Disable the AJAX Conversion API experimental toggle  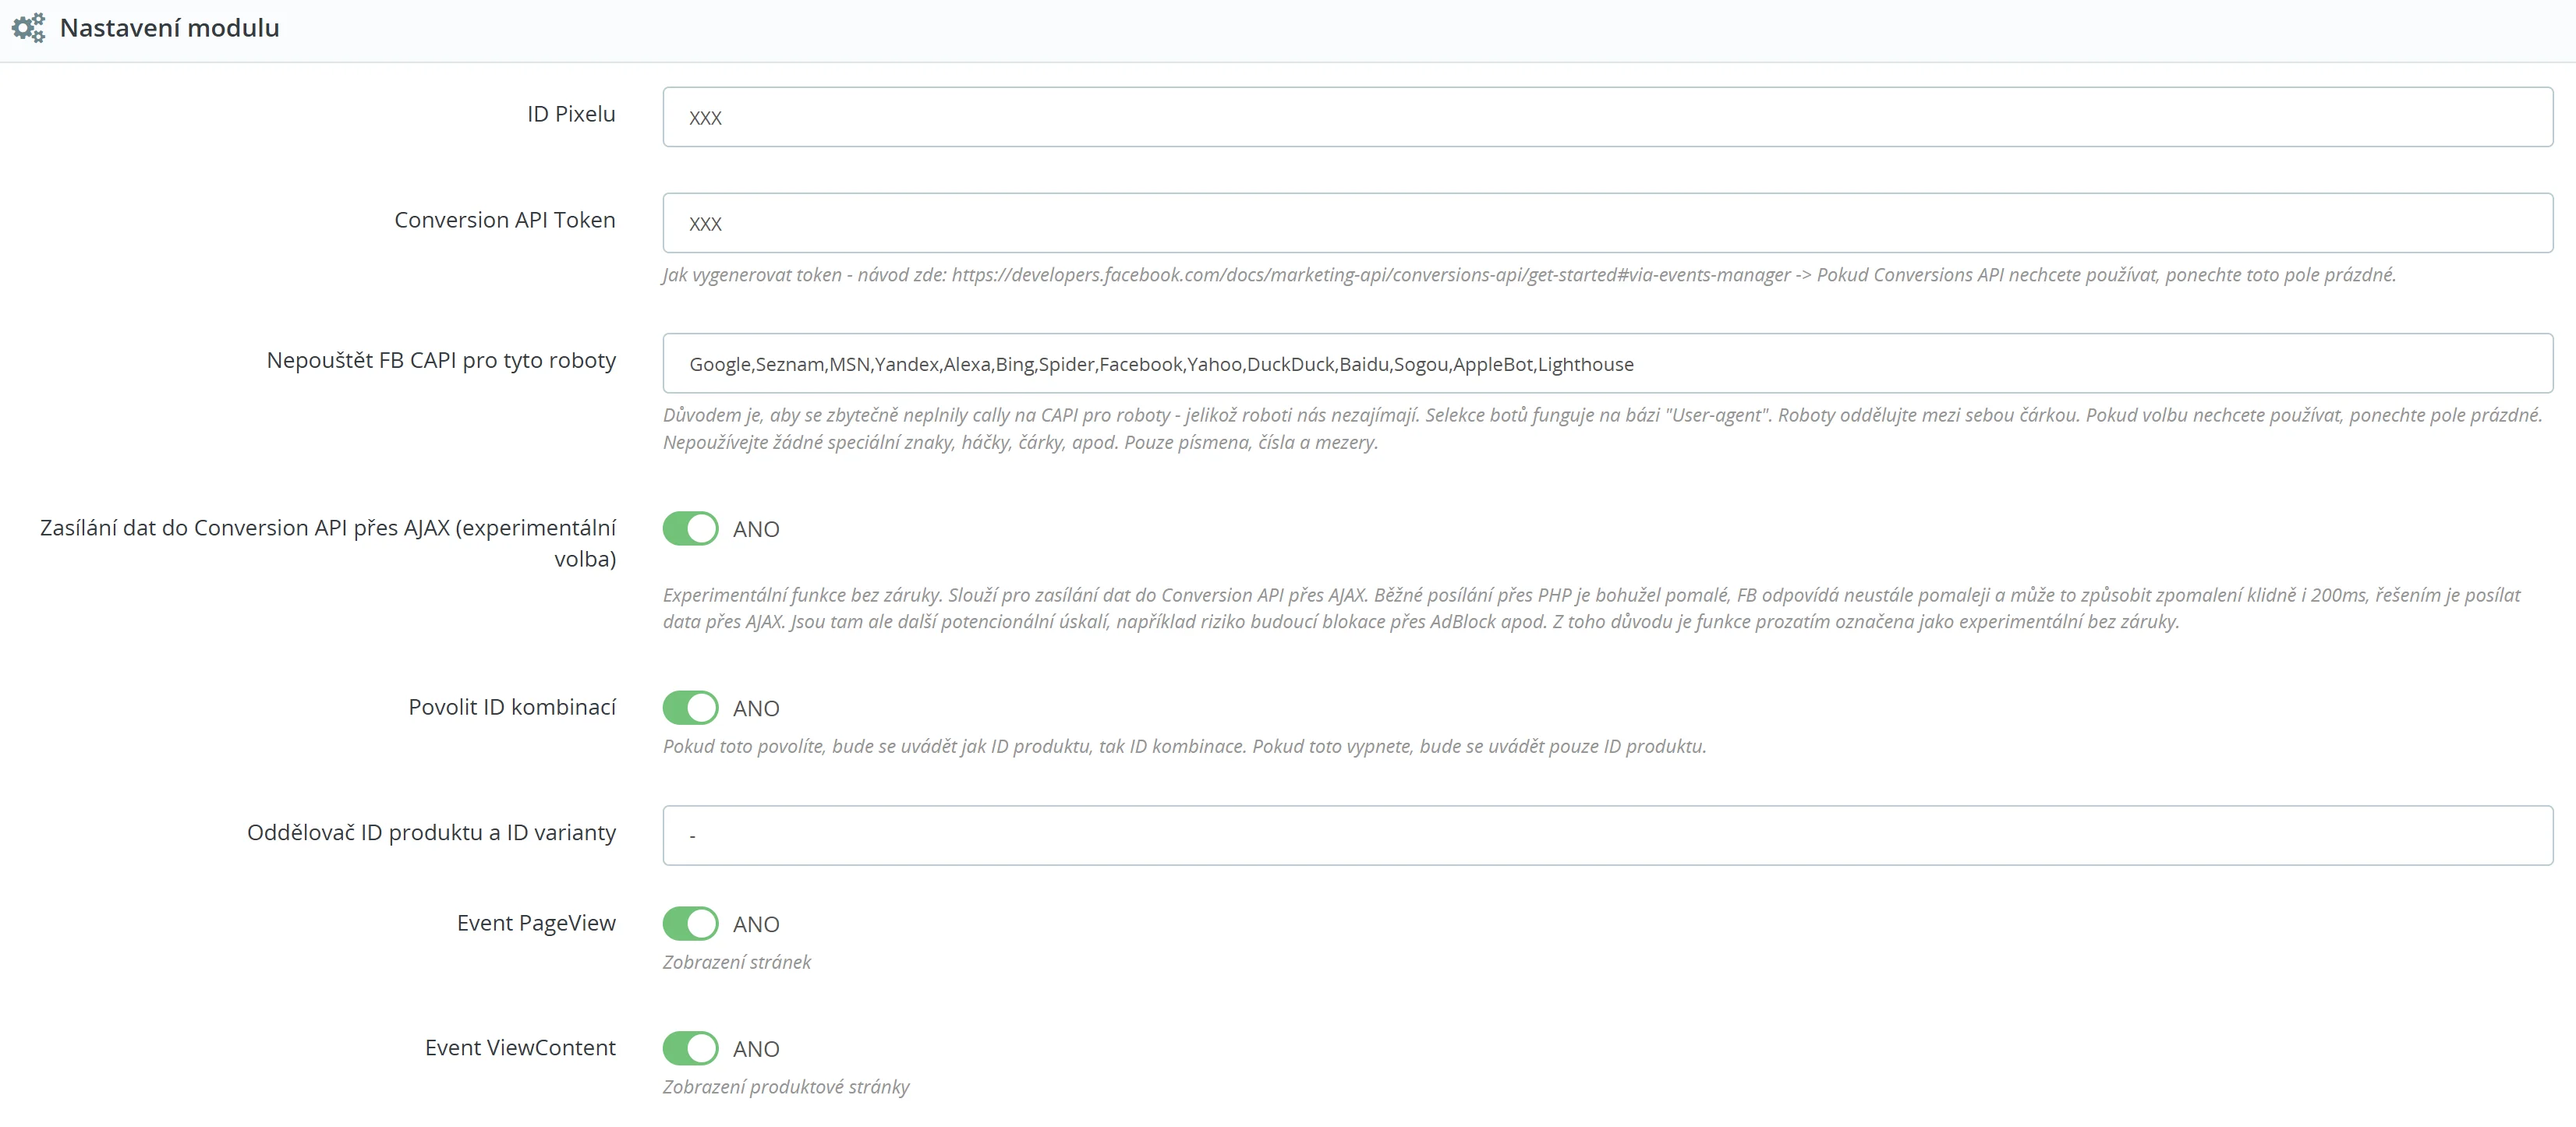pos(690,529)
